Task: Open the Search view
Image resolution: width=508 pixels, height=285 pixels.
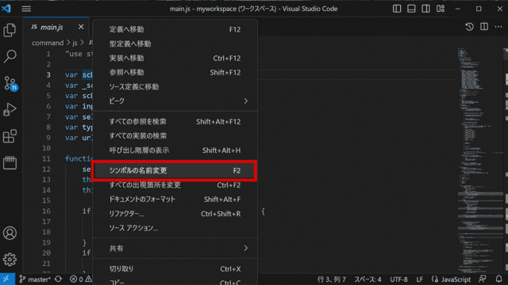Action: [x=10, y=56]
